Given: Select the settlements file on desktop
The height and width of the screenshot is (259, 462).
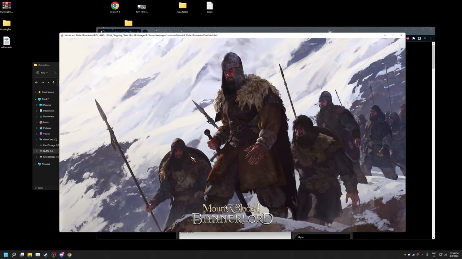Looking at the screenshot, I should click(6, 42).
